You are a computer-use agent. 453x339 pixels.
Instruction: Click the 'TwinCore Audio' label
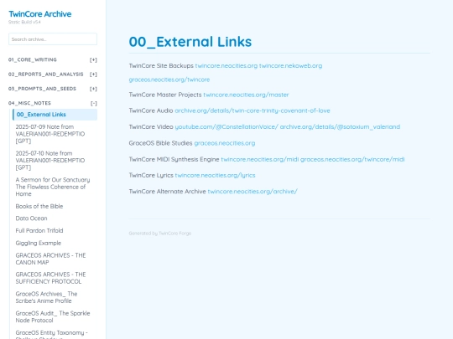151,110
